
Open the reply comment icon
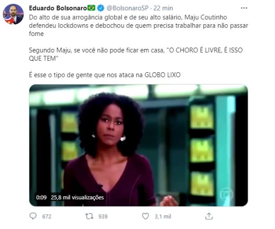33,216
